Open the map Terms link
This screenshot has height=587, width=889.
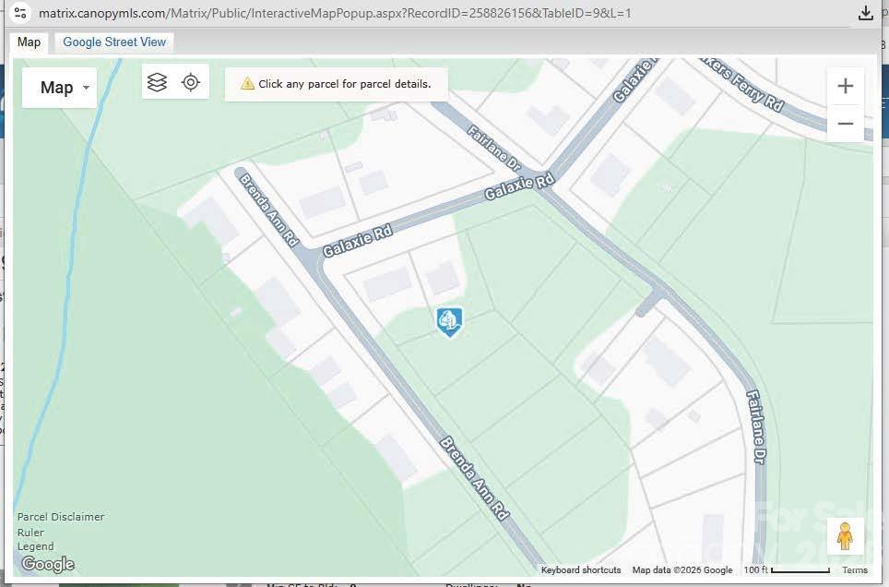(x=854, y=570)
